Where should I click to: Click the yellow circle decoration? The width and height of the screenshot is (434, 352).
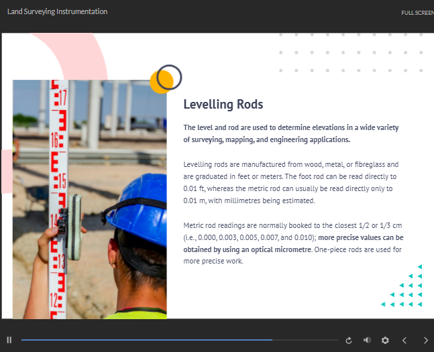point(160,81)
